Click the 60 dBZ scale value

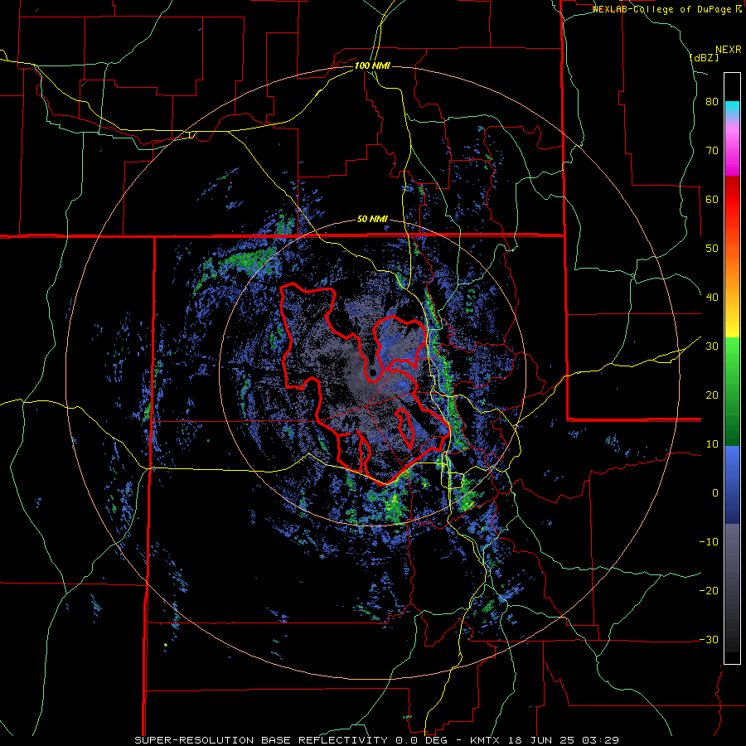pyautogui.click(x=712, y=199)
